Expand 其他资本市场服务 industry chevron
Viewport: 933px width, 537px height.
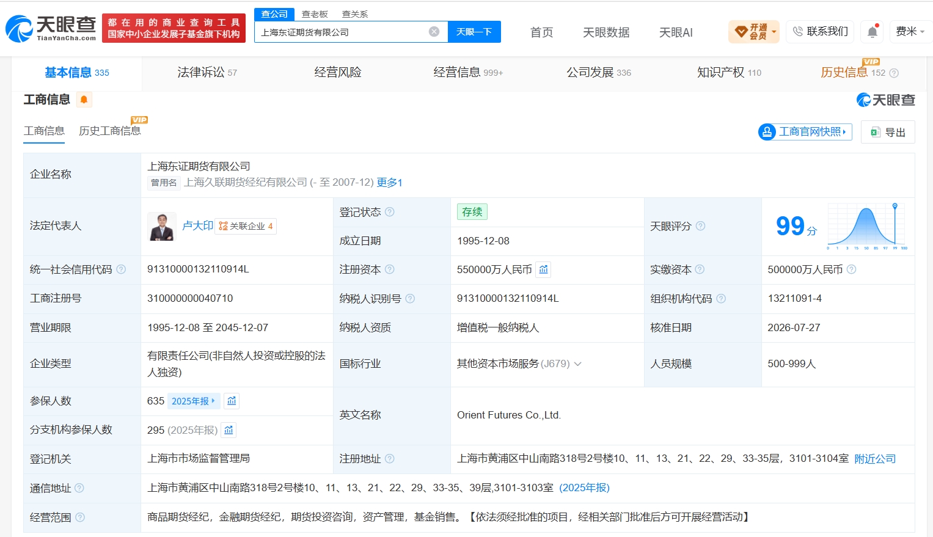click(578, 364)
